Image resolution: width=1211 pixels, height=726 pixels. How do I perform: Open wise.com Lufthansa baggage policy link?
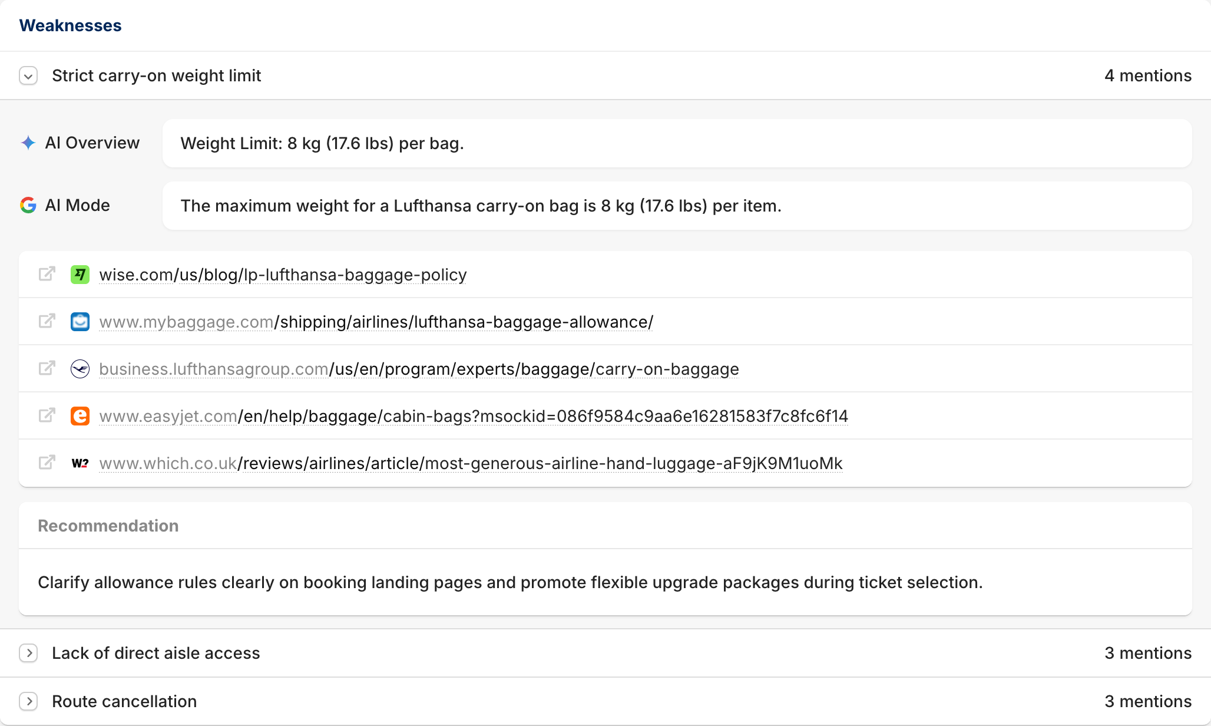click(283, 275)
